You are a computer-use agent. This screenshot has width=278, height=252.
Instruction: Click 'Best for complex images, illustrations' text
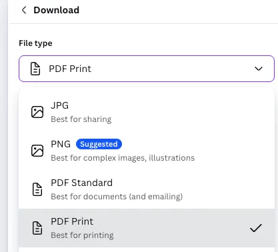point(123,158)
